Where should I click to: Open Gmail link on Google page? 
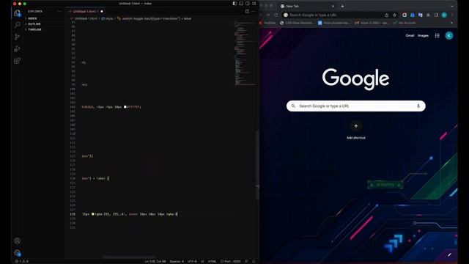coord(410,36)
